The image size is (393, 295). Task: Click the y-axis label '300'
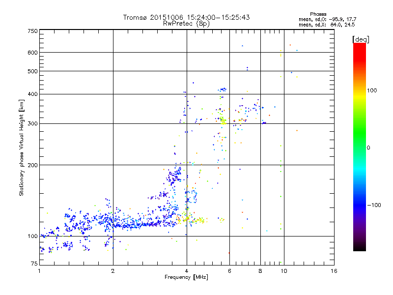coord(32,124)
